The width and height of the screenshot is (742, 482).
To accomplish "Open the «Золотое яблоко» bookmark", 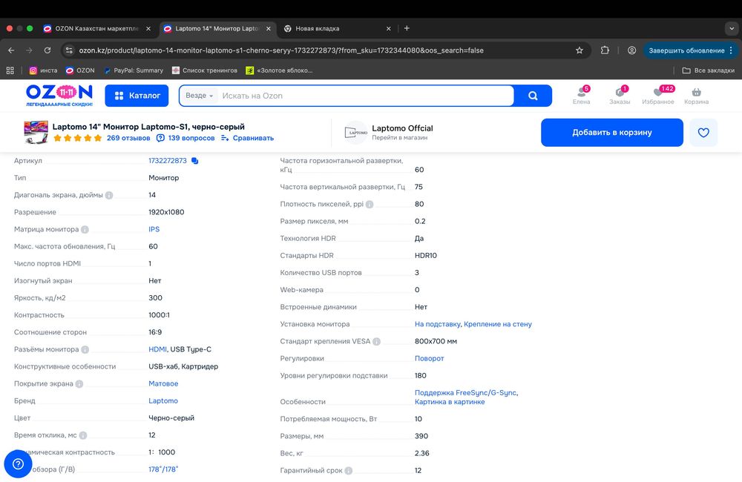I will (x=279, y=70).
